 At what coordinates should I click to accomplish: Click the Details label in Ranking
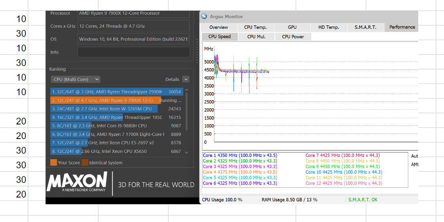[x=172, y=79]
